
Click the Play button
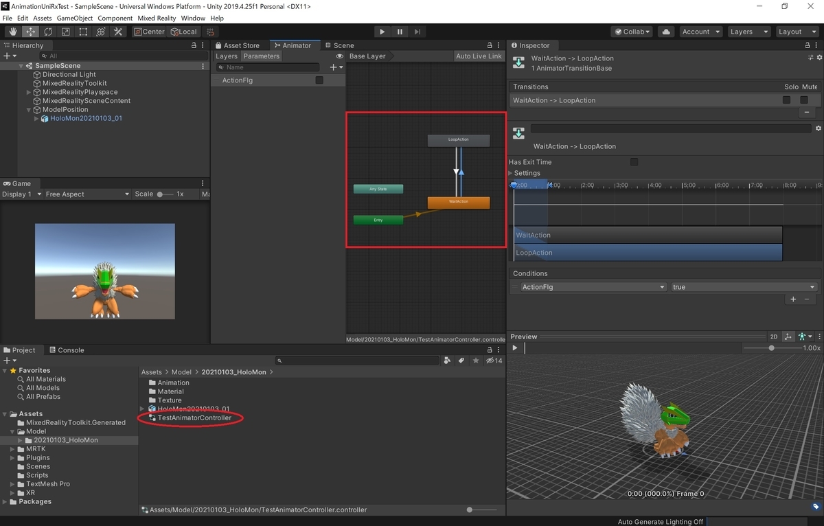pyautogui.click(x=382, y=32)
